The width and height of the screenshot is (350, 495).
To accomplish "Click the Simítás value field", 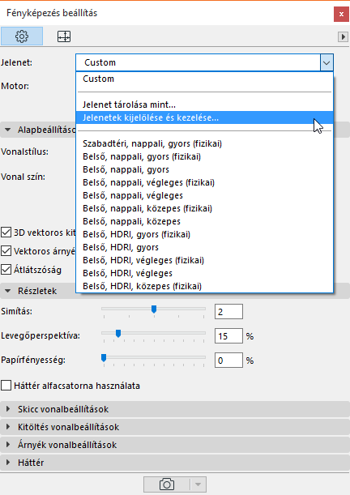I will tap(228, 312).
